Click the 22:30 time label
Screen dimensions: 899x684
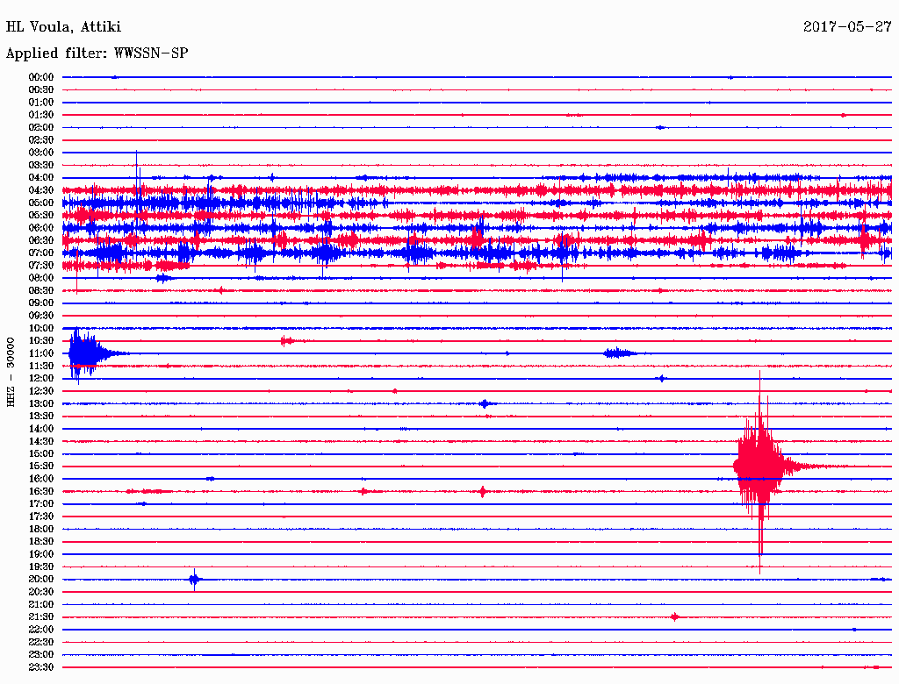(x=41, y=642)
